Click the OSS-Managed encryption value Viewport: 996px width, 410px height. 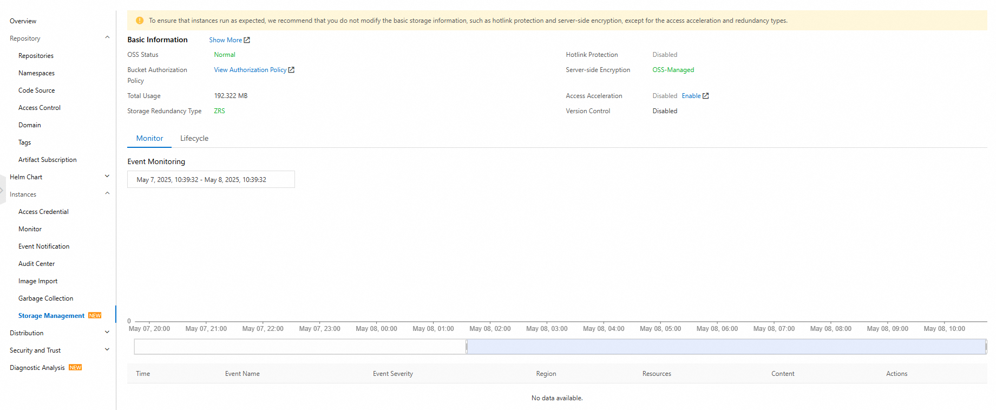pyautogui.click(x=673, y=70)
